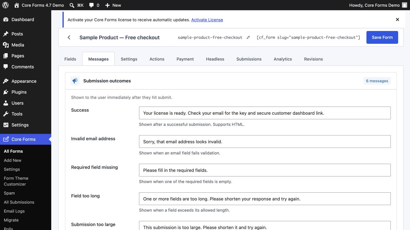Screen dimensions: 410x230
Task: Open the Plugins menu label
Action: (19, 92)
